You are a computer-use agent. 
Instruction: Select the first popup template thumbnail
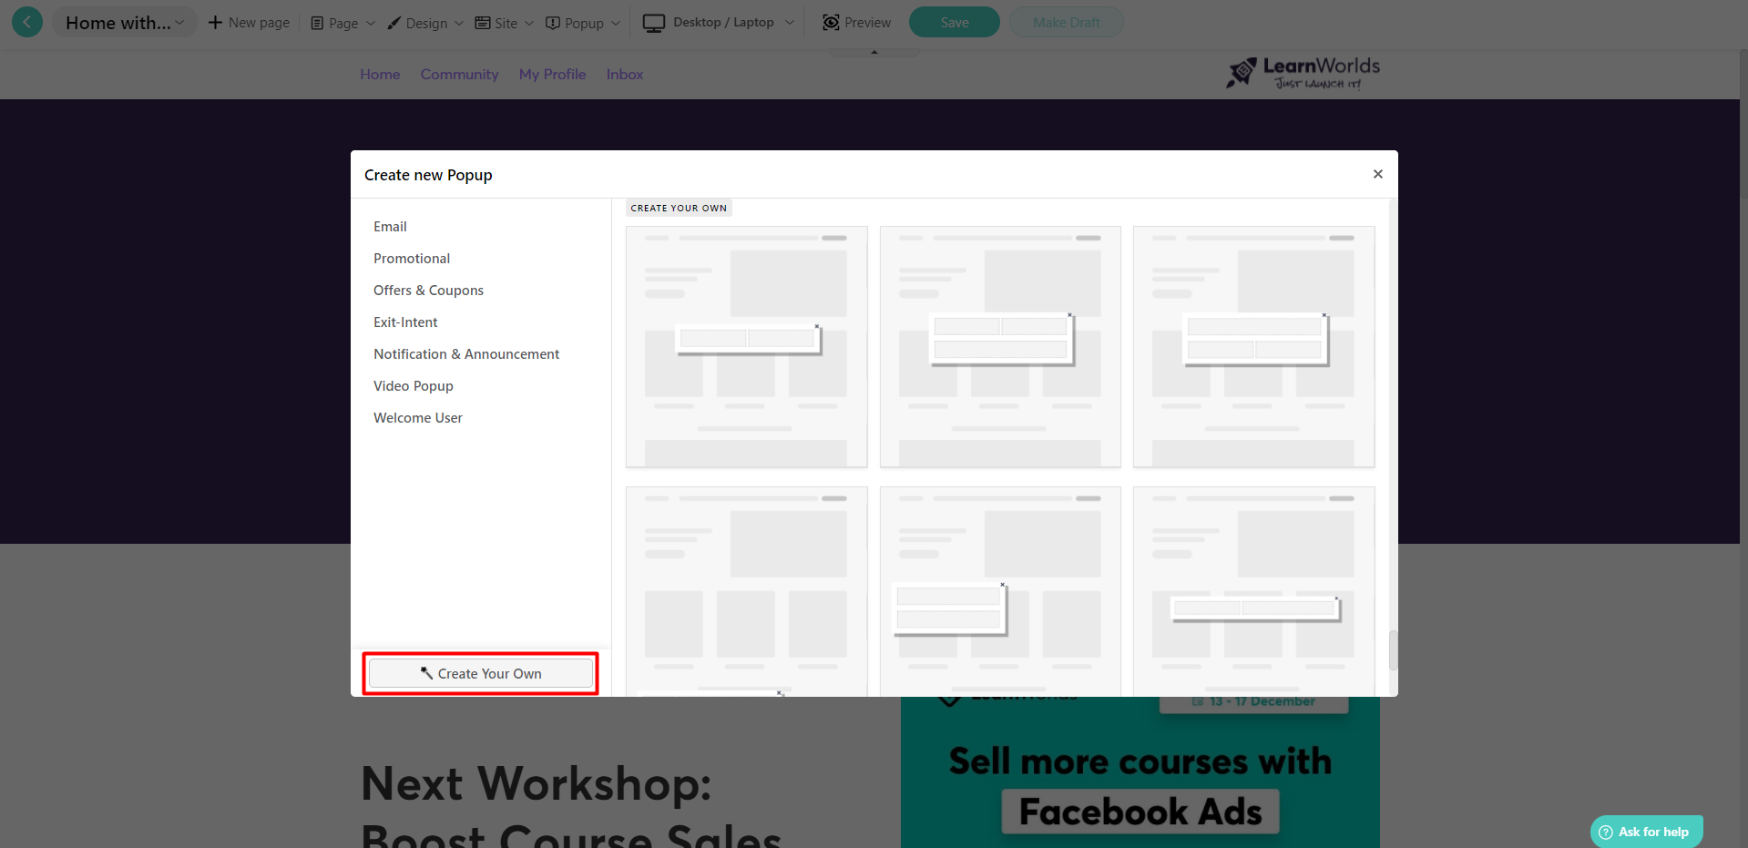point(746,347)
